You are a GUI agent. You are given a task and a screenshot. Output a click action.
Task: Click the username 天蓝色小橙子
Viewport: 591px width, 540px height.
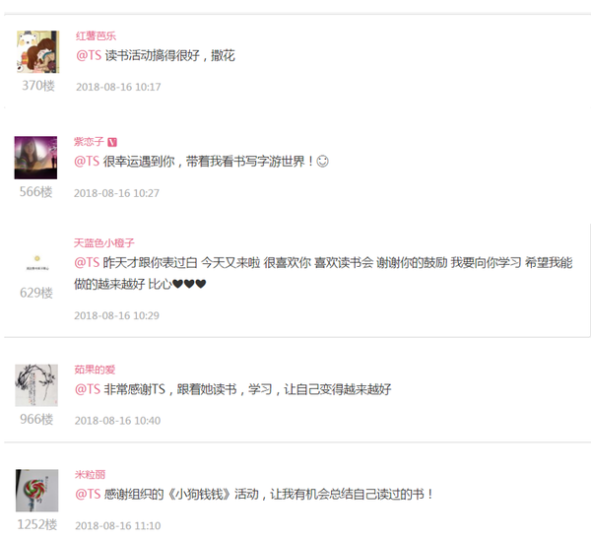pos(104,242)
